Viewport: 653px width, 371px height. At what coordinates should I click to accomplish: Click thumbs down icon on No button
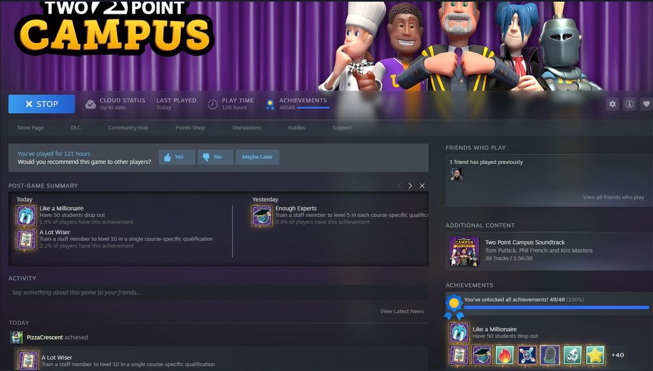point(206,157)
